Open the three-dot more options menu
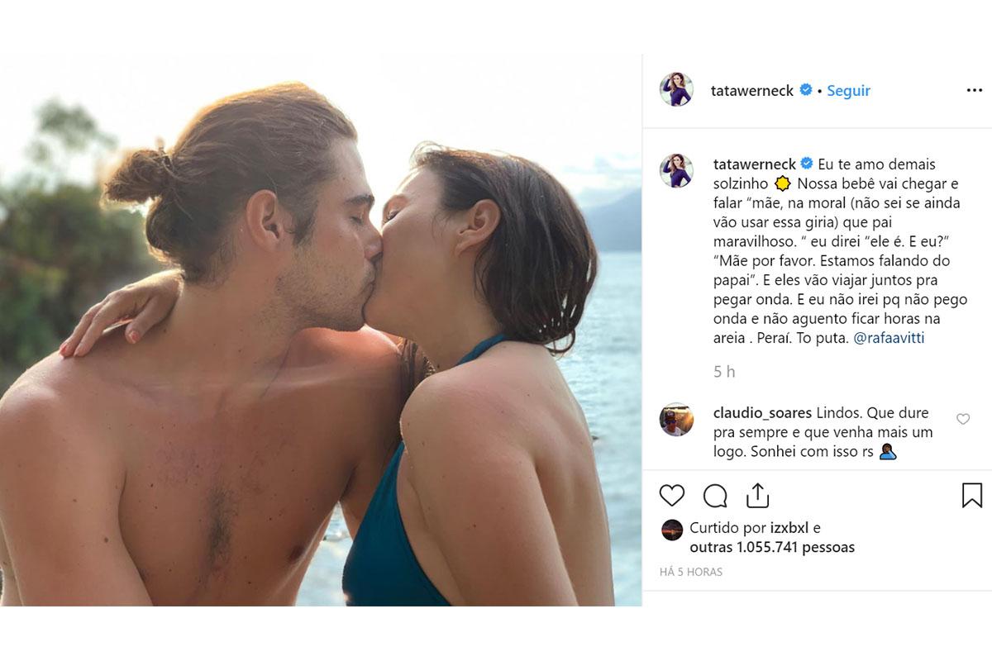 [x=975, y=90]
